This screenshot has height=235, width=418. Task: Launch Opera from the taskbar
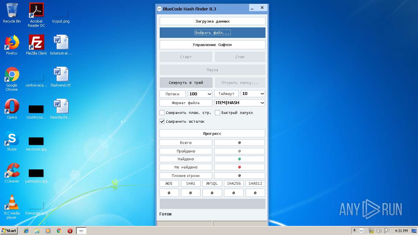pyautogui.click(x=70, y=231)
